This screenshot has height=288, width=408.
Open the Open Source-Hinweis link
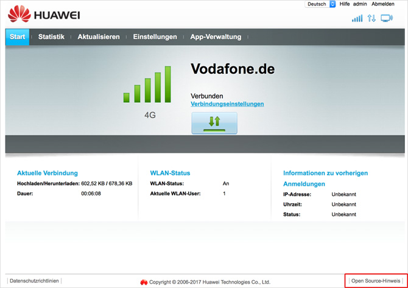pyautogui.click(x=376, y=281)
